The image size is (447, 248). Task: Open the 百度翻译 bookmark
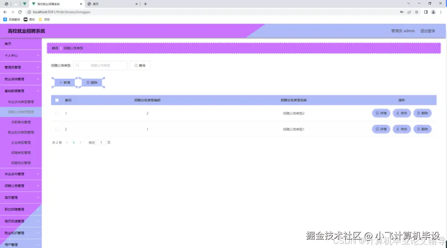tap(11, 19)
